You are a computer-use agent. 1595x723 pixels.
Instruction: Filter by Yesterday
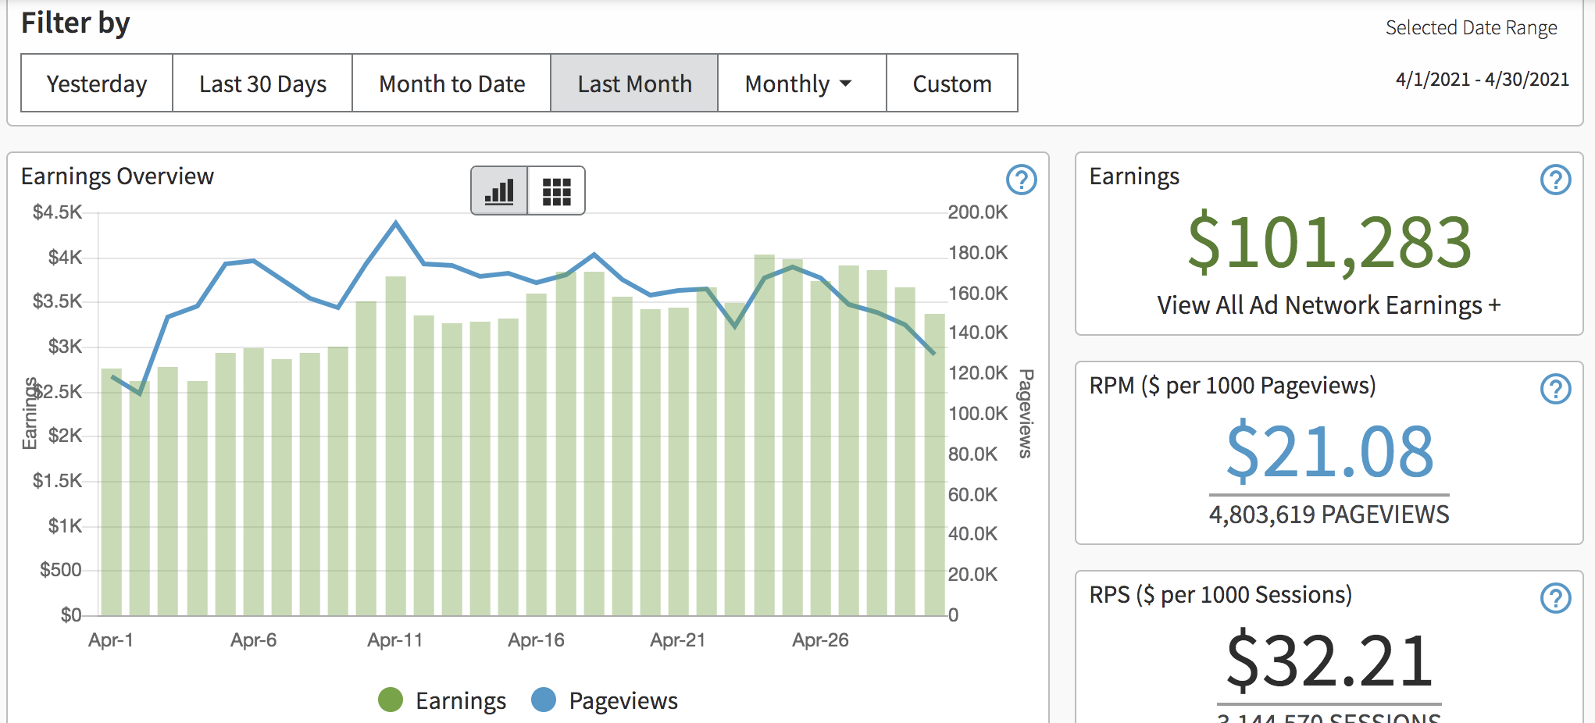[97, 84]
